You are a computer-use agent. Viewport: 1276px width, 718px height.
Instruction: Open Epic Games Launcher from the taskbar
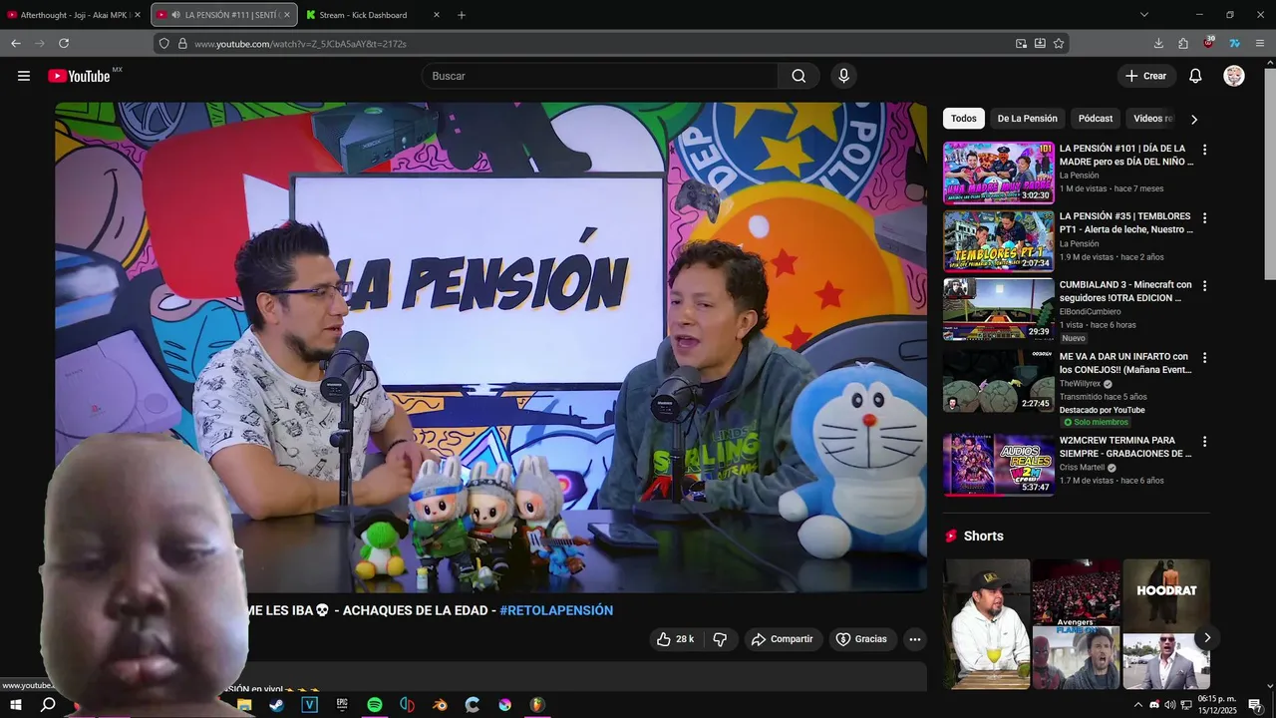click(342, 704)
